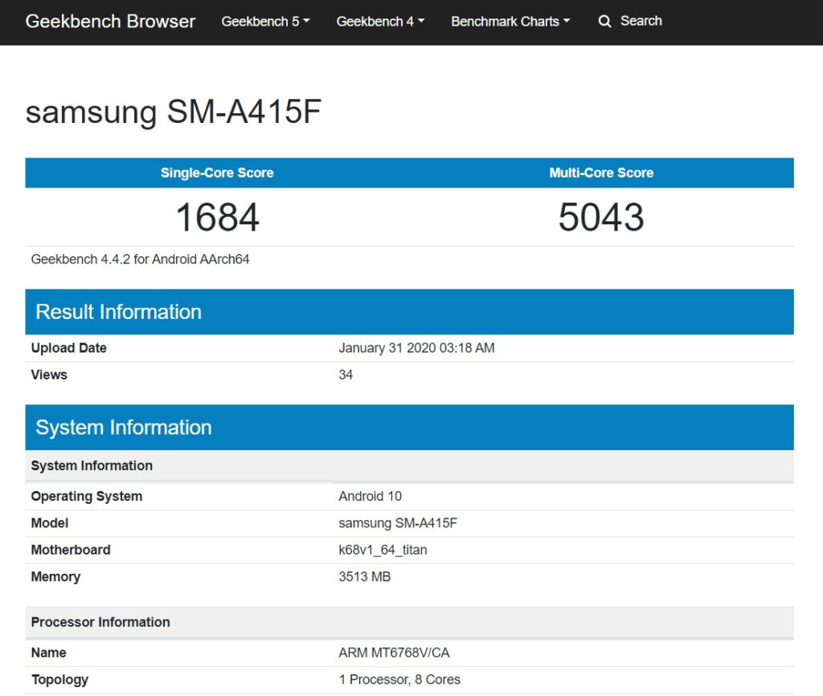This screenshot has width=823, height=696.
Task: Open the Geekbench 4 dropdown menu
Action: pos(380,22)
